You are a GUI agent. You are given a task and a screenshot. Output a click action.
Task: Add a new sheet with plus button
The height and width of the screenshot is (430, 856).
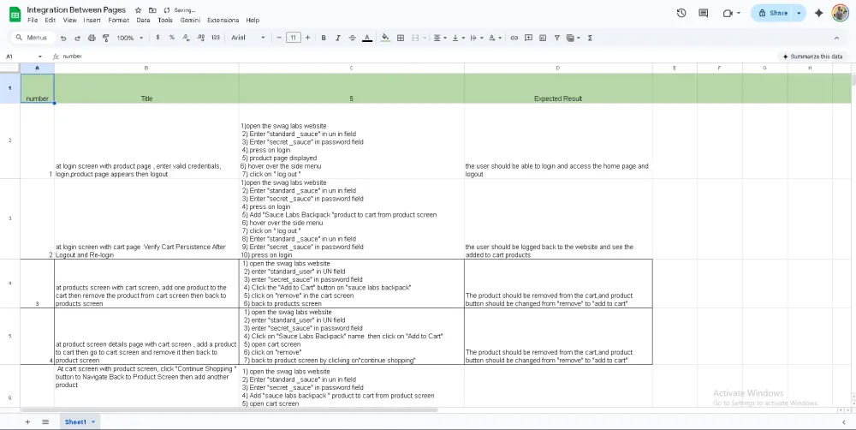tap(27, 421)
